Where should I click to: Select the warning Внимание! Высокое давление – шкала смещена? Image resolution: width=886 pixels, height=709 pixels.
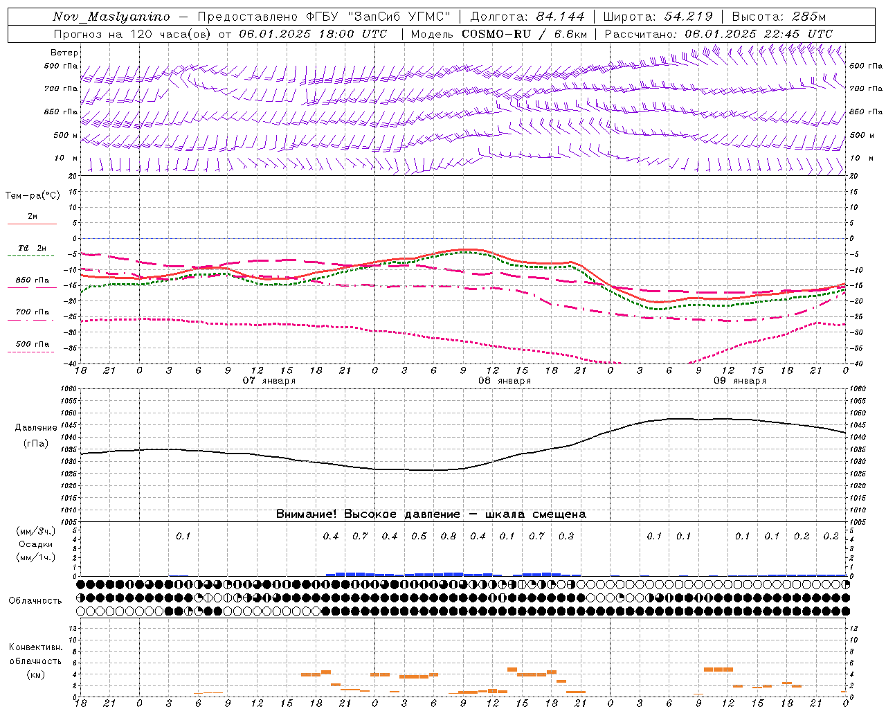[x=431, y=514]
